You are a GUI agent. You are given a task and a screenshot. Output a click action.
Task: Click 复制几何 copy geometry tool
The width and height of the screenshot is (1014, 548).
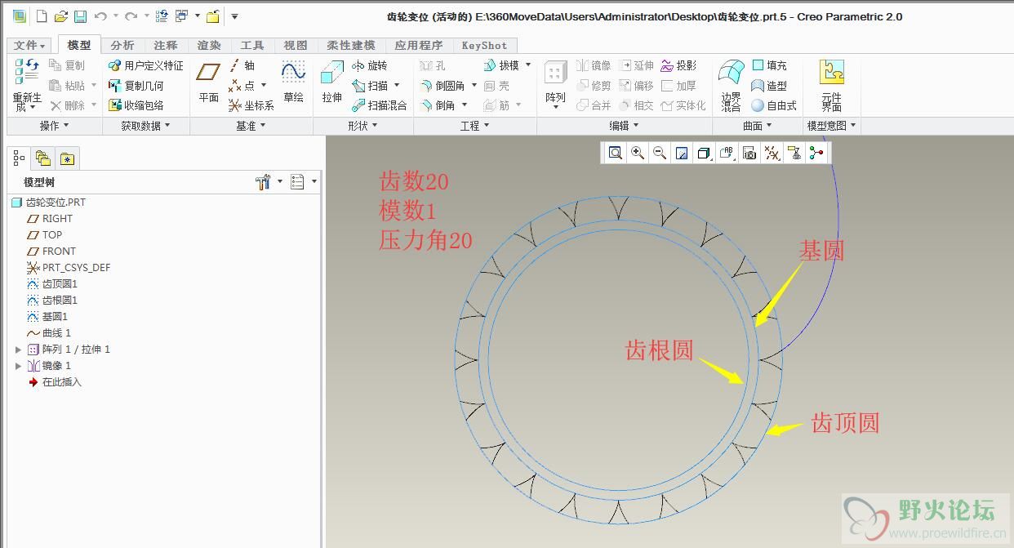[136, 85]
